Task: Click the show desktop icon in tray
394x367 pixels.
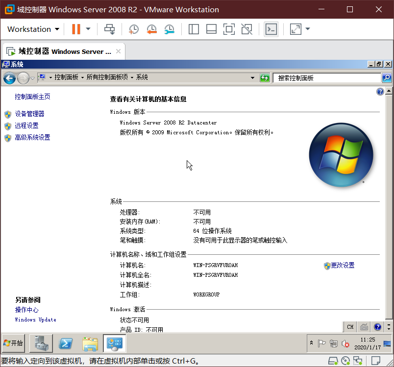Action: [x=387, y=343]
